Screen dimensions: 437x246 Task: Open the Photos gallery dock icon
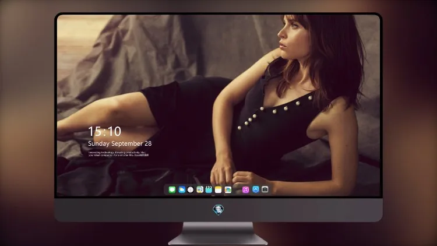(x=228, y=190)
